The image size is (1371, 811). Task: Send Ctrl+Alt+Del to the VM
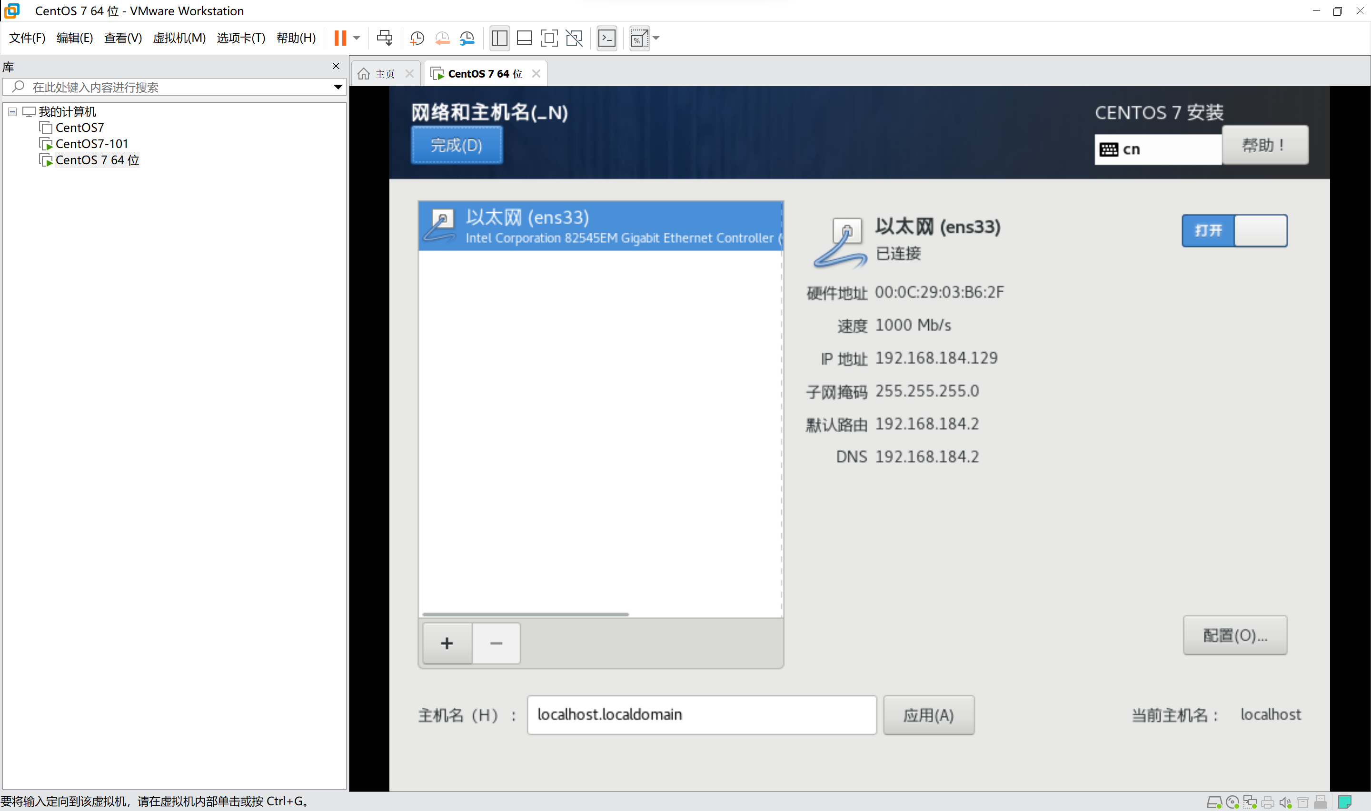pyautogui.click(x=384, y=38)
